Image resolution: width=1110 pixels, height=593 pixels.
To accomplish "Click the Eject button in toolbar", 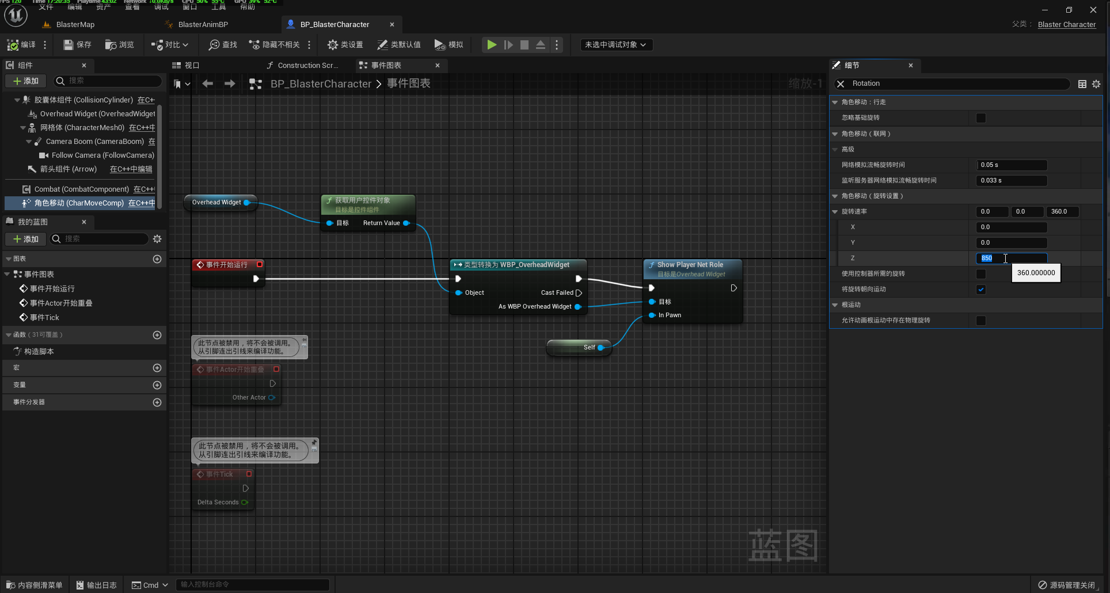I will point(541,45).
